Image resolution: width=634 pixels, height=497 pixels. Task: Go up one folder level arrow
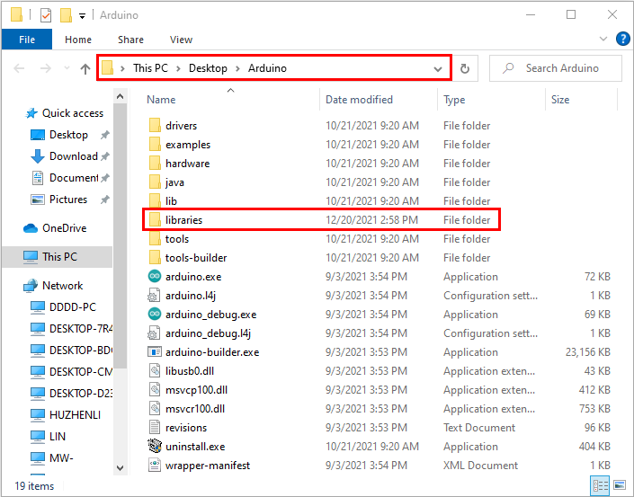point(85,68)
